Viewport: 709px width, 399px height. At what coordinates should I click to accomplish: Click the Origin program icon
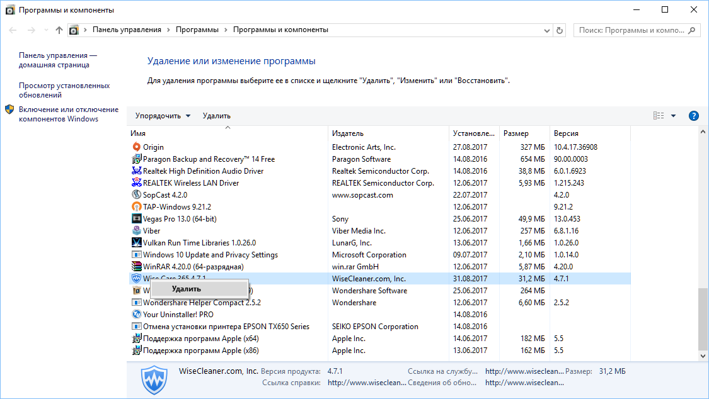pyautogui.click(x=137, y=147)
